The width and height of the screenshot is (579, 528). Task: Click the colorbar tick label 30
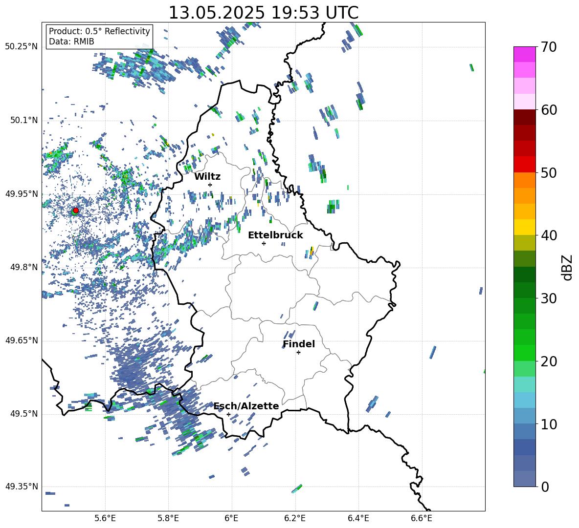click(549, 298)
